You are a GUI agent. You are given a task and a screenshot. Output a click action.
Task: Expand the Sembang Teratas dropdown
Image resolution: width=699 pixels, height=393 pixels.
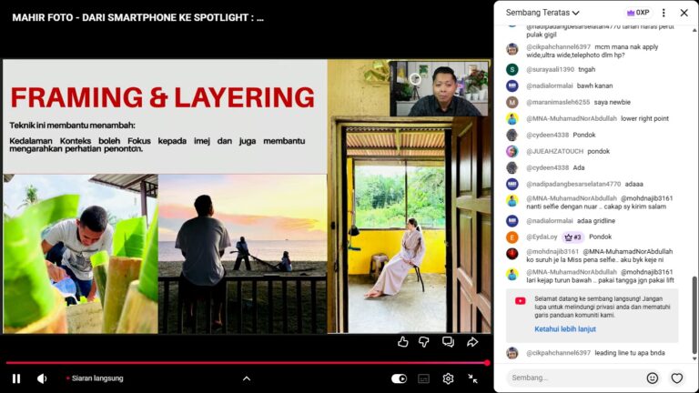[x=543, y=13]
